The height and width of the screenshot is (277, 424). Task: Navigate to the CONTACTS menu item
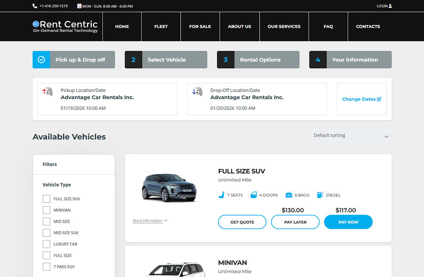click(x=368, y=27)
